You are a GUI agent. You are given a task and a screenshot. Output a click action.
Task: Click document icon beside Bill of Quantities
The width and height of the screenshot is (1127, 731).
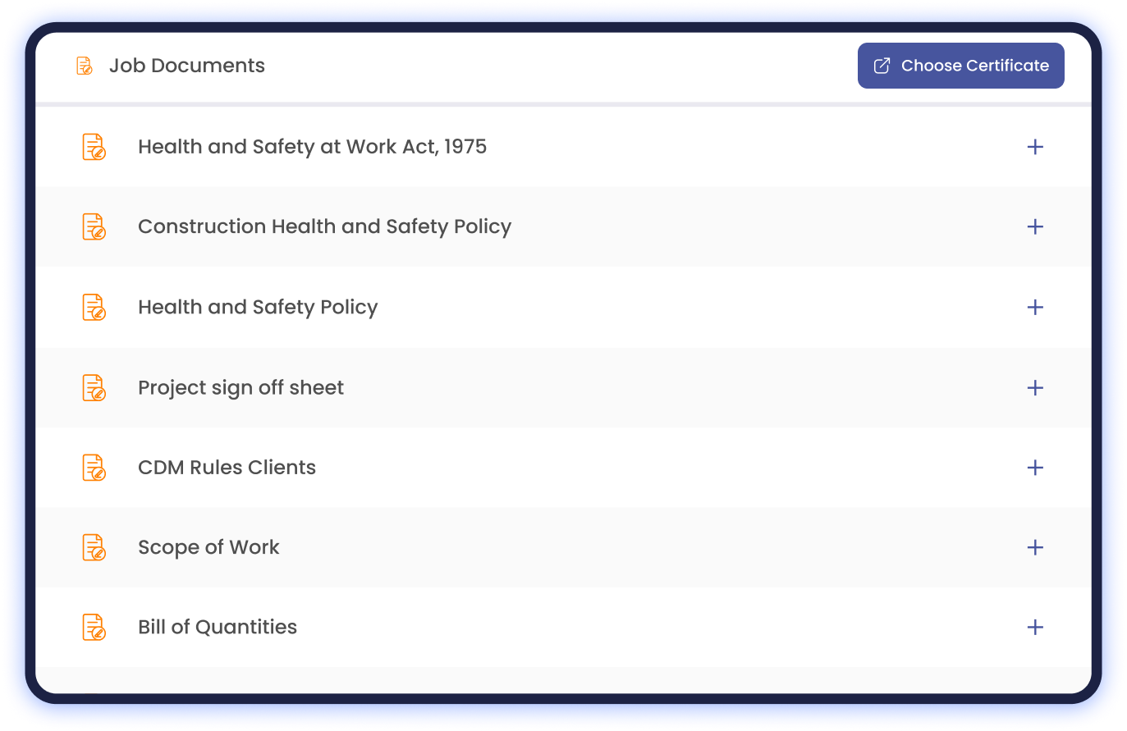coord(94,627)
